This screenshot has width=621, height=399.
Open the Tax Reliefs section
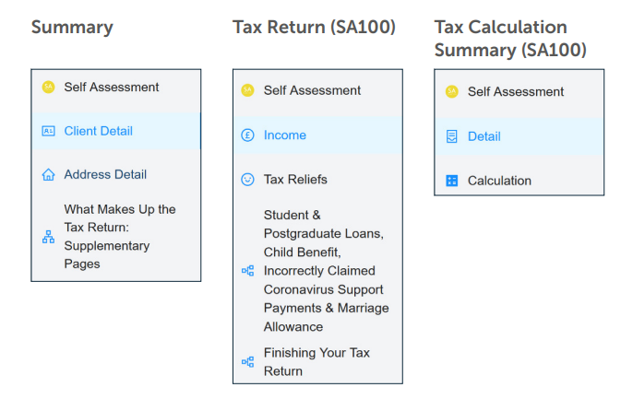317,180
